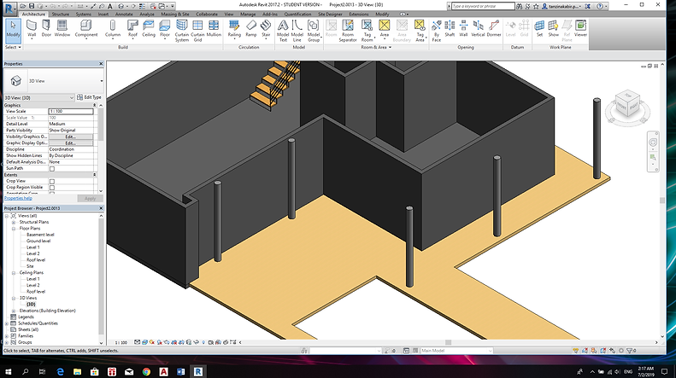Image resolution: width=676 pixels, height=378 pixels.
Task: Select the Floor tool
Action: click(x=165, y=29)
